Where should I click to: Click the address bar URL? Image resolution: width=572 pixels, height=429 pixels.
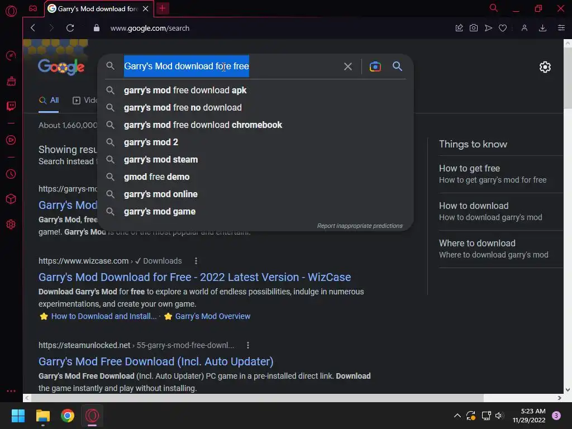[150, 28]
